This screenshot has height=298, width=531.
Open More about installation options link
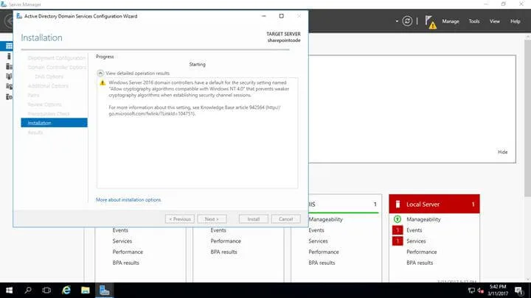[128, 199]
